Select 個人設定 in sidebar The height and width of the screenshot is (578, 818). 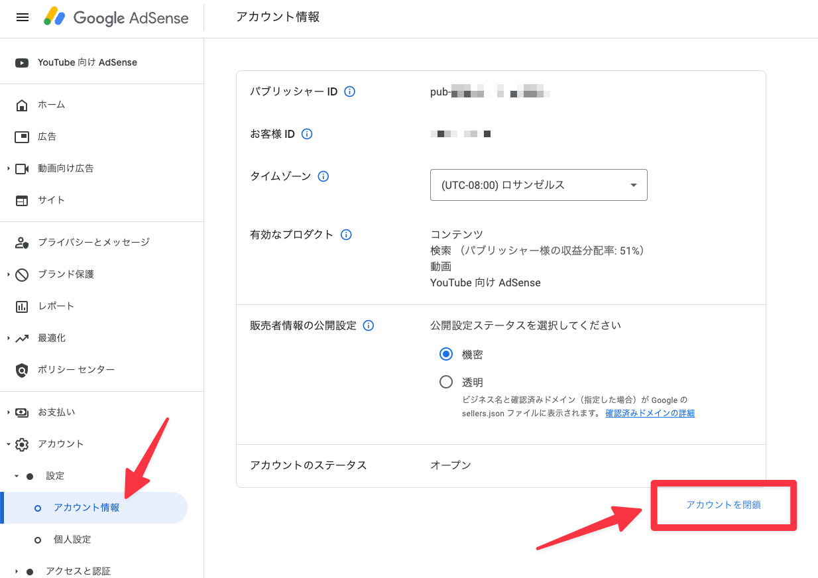click(x=72, y=540)
